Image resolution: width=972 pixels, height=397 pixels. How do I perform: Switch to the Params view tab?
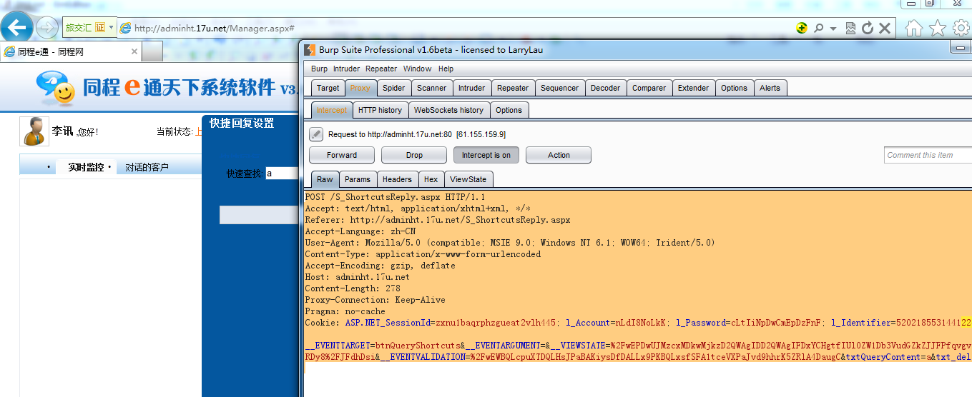click(358, 179)
